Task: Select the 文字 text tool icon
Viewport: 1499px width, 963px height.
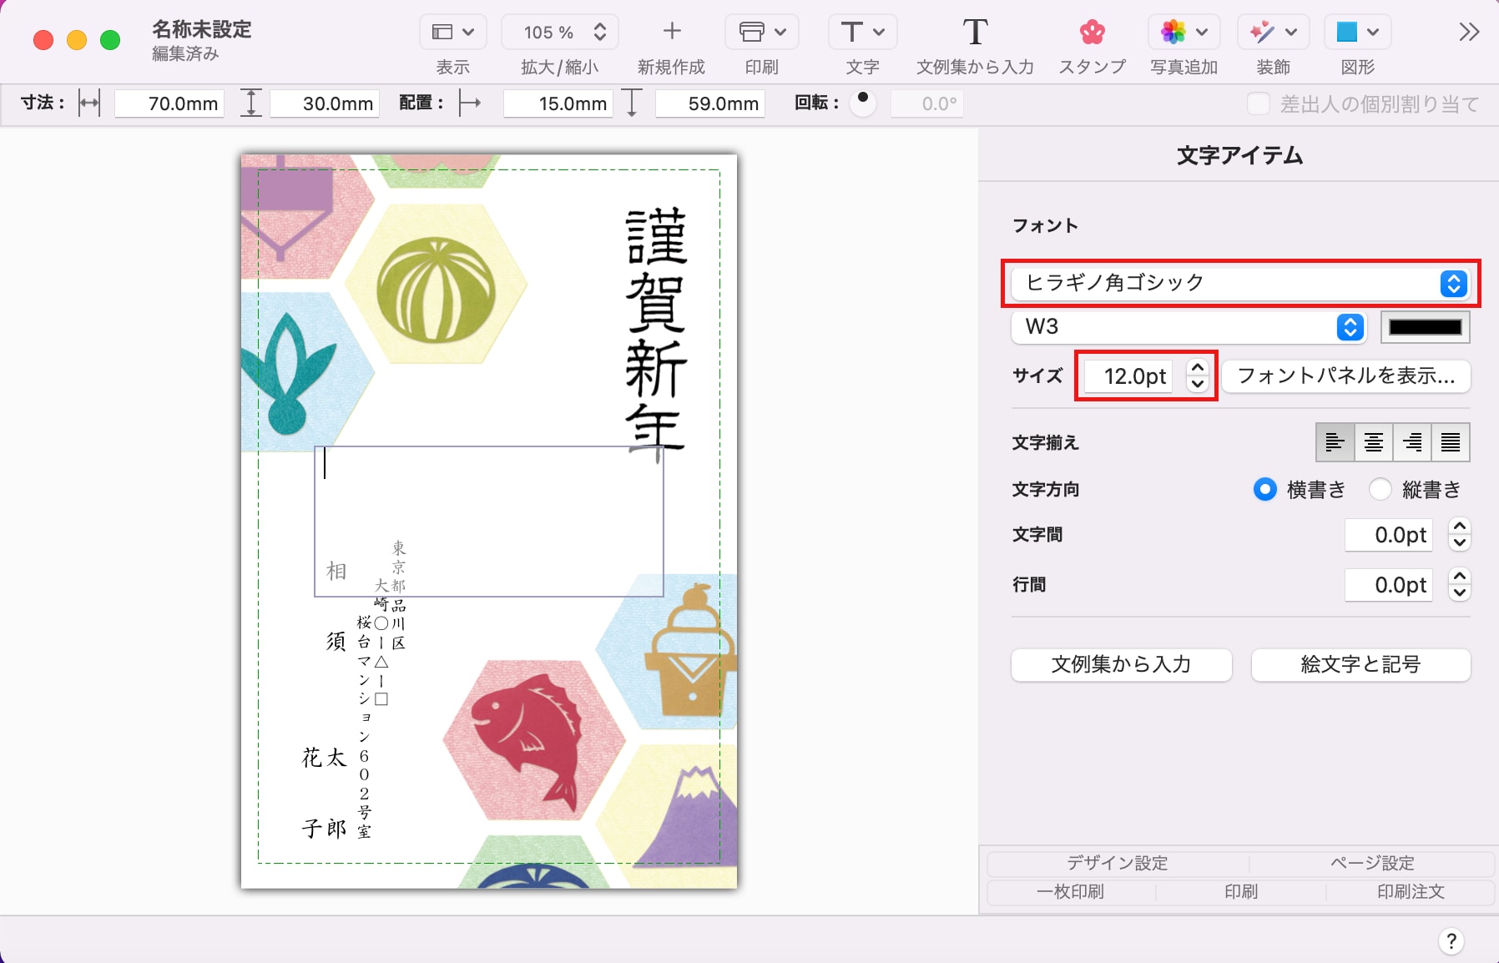Action: pos(851,33)
